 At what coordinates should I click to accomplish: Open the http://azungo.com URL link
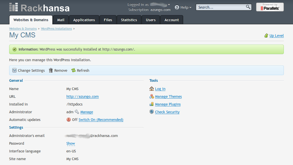[x=82, y=96]
